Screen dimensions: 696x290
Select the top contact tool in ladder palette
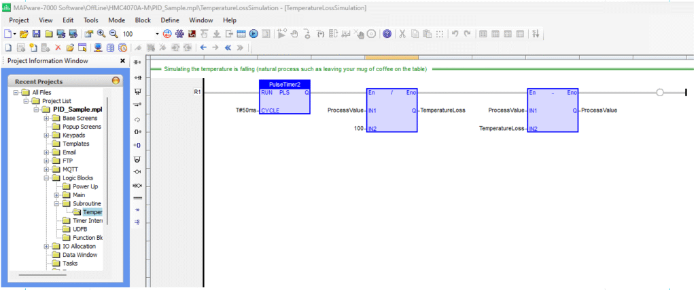click(137, 63)
